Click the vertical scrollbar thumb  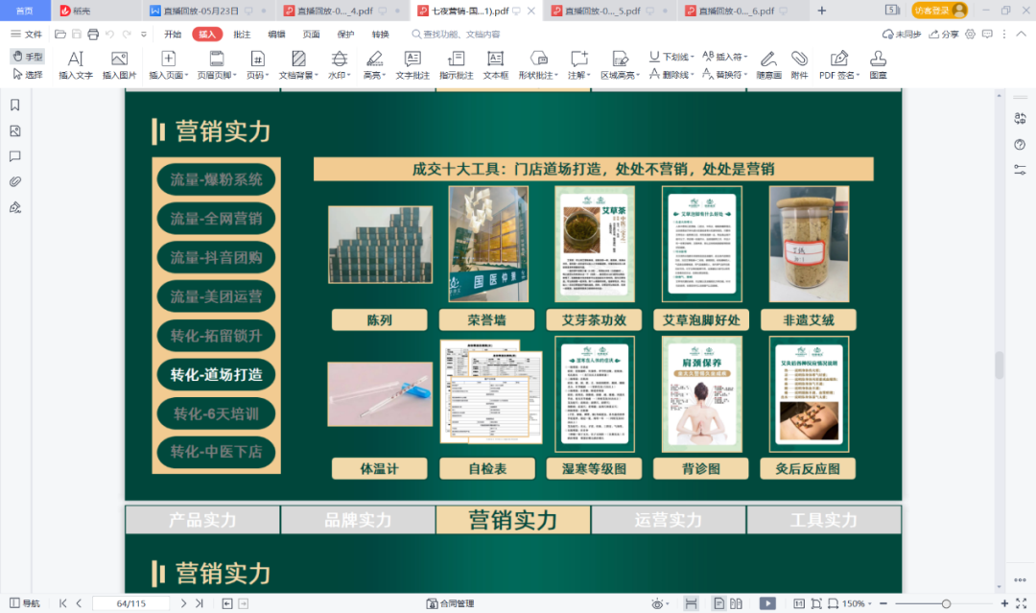[999, 365]
